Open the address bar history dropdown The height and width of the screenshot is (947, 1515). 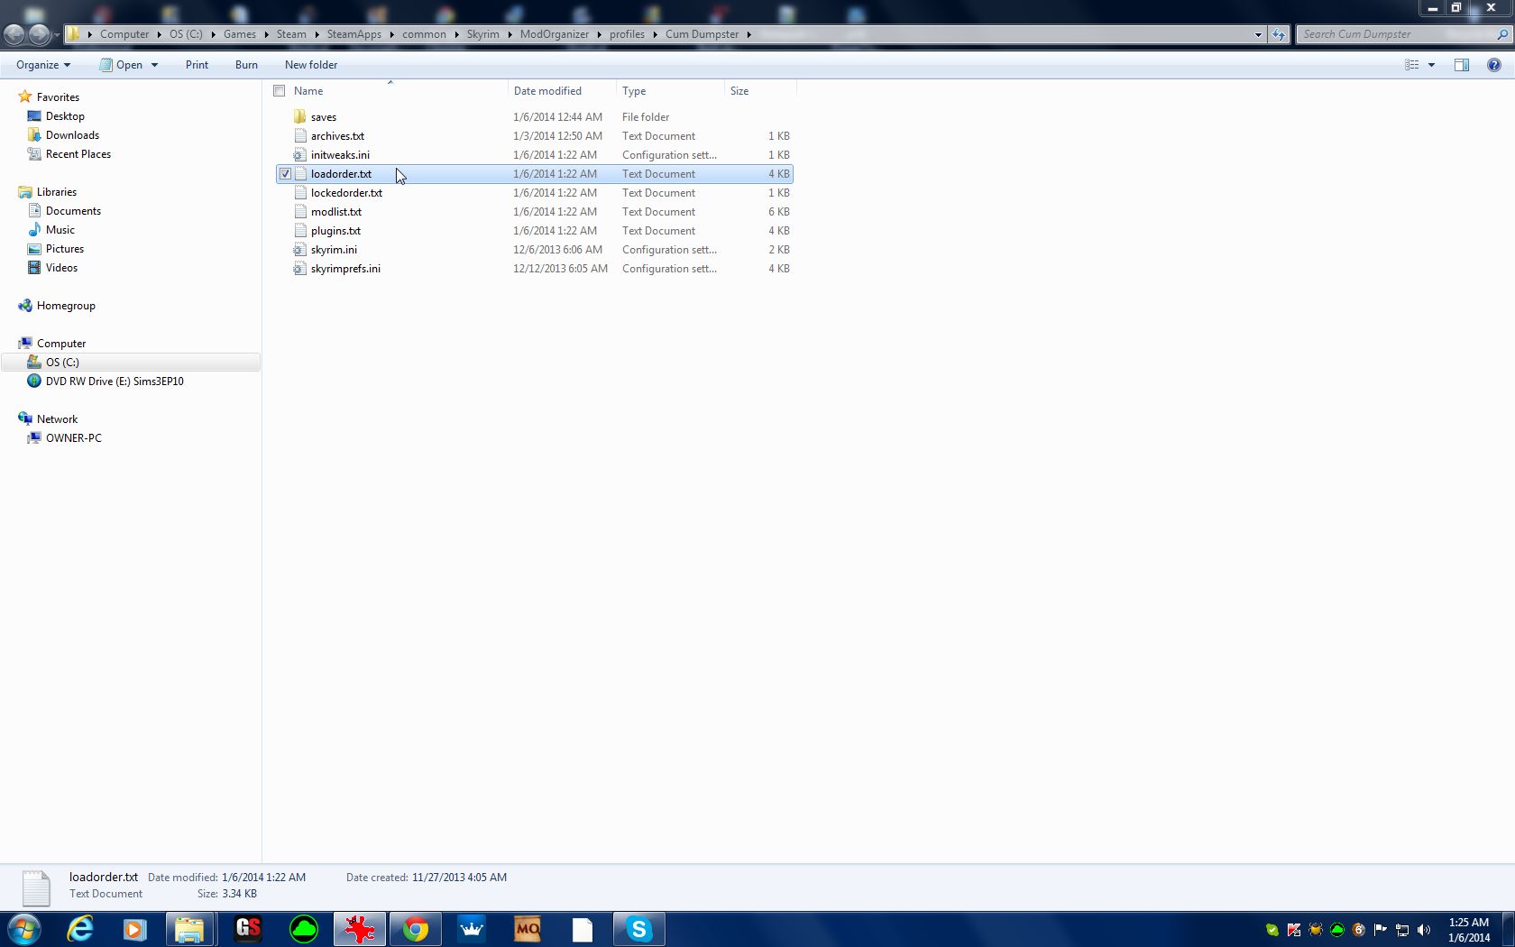tap(1258, 34)
